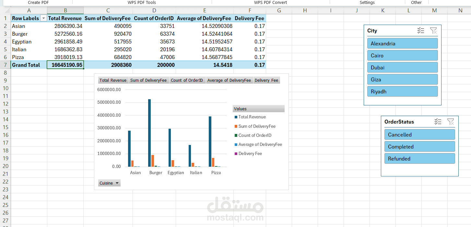Select column header G
The width and height of the screenshot is (471, 227).
pos(279,11)
